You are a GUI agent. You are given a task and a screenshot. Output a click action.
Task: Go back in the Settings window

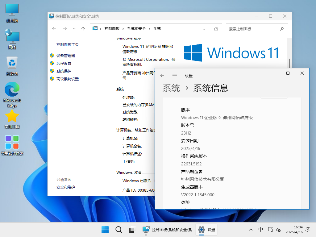click(162, 76)
